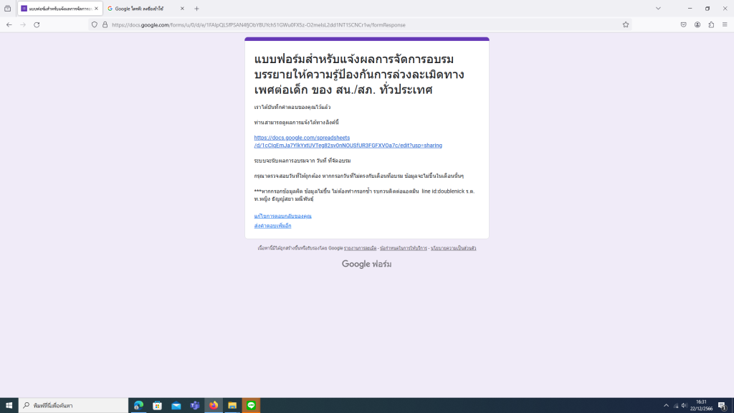The width and height of the screenshot is (734, 413).
Task: Click the edit your response link
Action: [282, 216]
